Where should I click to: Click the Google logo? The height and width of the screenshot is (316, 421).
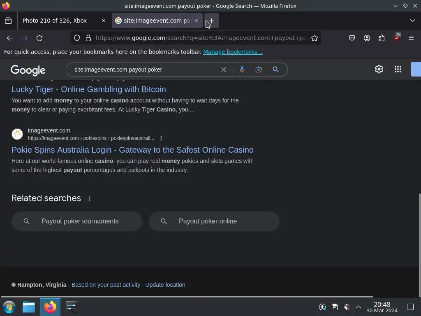(x=28, y=70)
